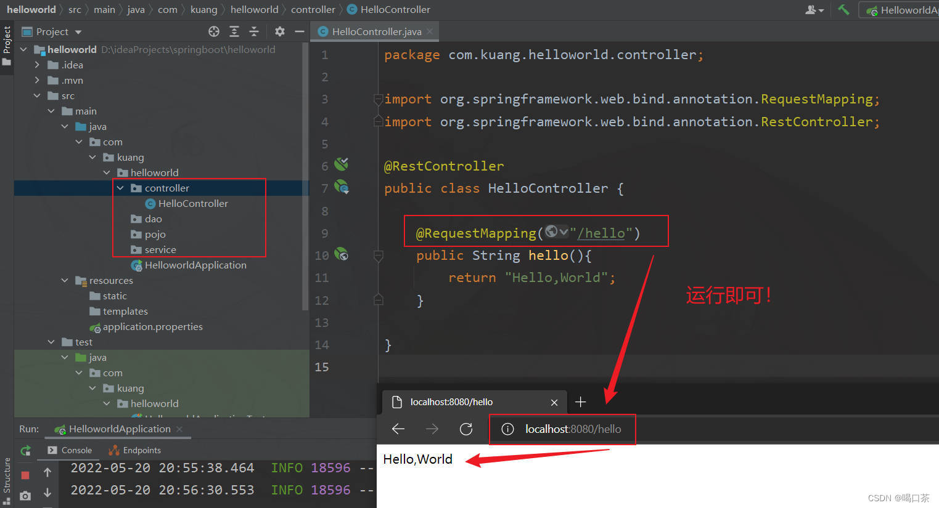Expand the .mvn folder

tap(37, 80)
